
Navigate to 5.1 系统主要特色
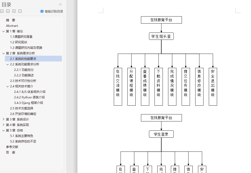pos(22,136)
